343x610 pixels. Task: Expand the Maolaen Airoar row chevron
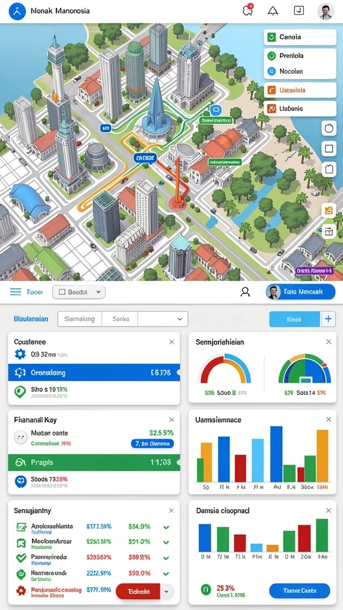tap(166, 542)
